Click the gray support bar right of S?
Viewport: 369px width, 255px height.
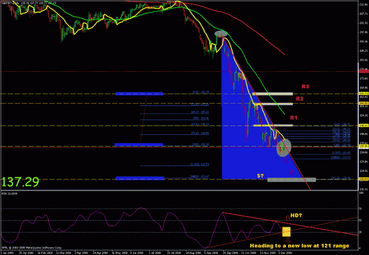(292, 180)
